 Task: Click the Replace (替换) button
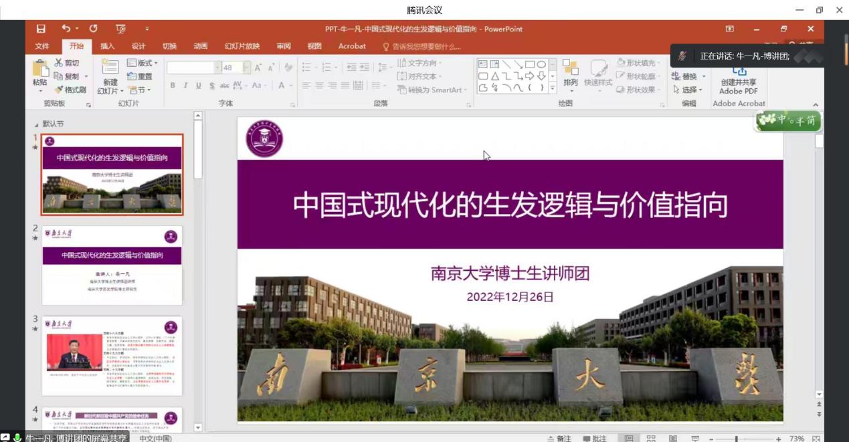pos(688,76)
